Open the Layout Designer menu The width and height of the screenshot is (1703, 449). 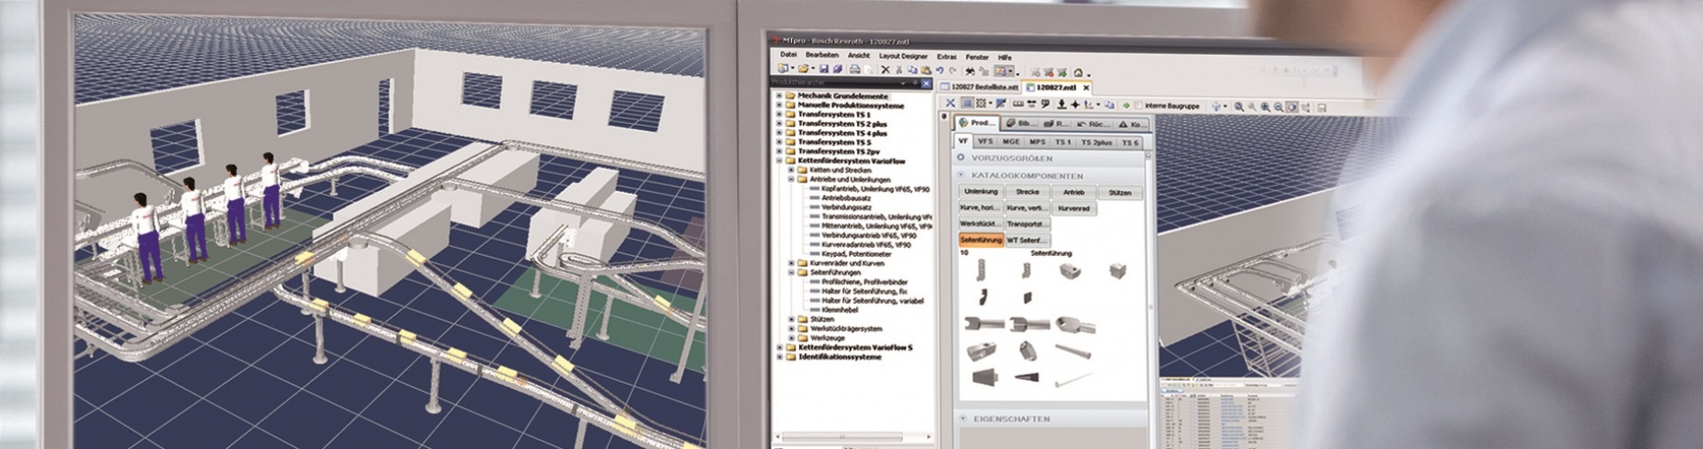tap(902, 56)
